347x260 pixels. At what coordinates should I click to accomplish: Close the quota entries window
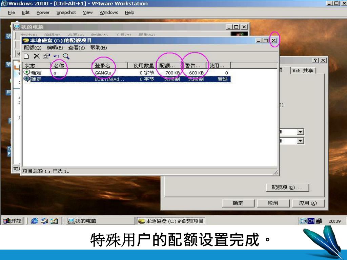click(273, 41)
